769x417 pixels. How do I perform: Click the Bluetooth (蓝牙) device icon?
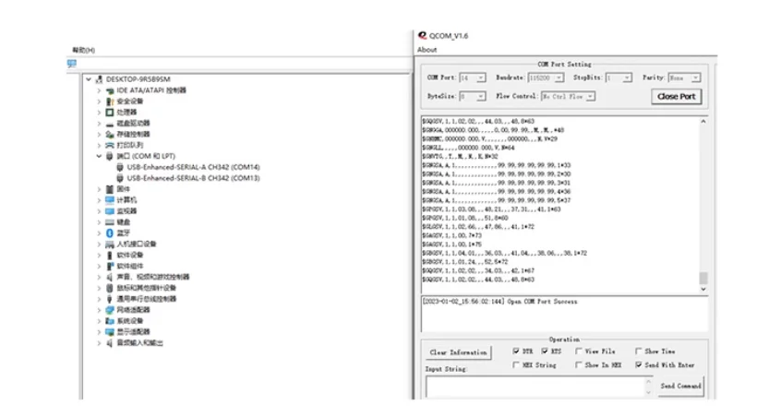pos(109,233)
